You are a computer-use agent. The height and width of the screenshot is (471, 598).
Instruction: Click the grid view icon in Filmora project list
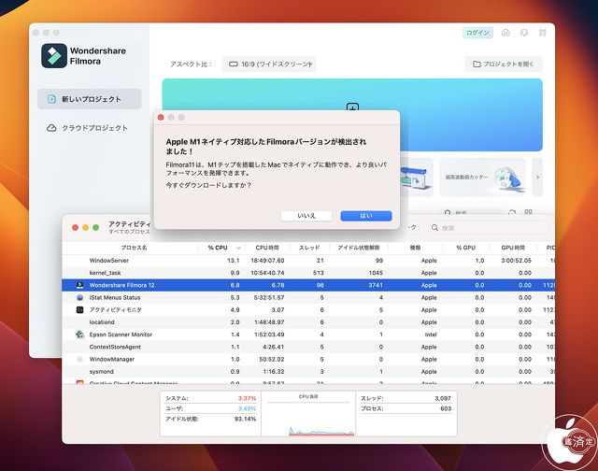(x=528, y=211)
